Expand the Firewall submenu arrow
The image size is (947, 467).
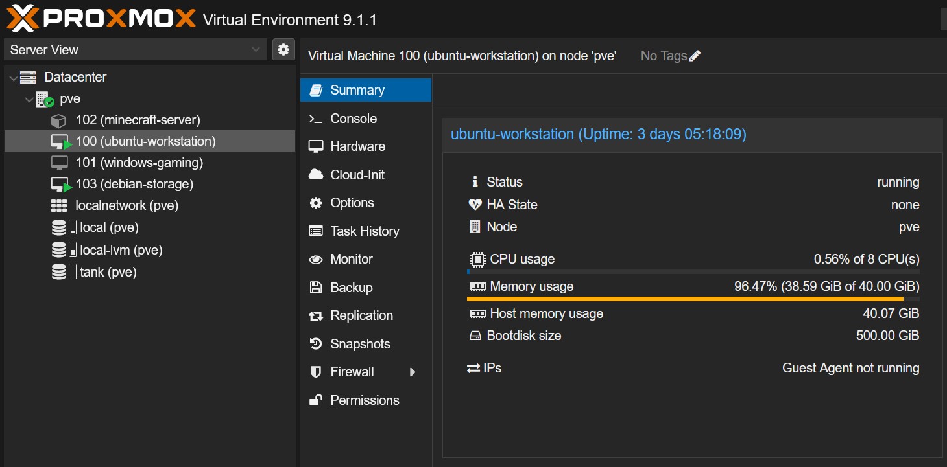click(413, 372)
